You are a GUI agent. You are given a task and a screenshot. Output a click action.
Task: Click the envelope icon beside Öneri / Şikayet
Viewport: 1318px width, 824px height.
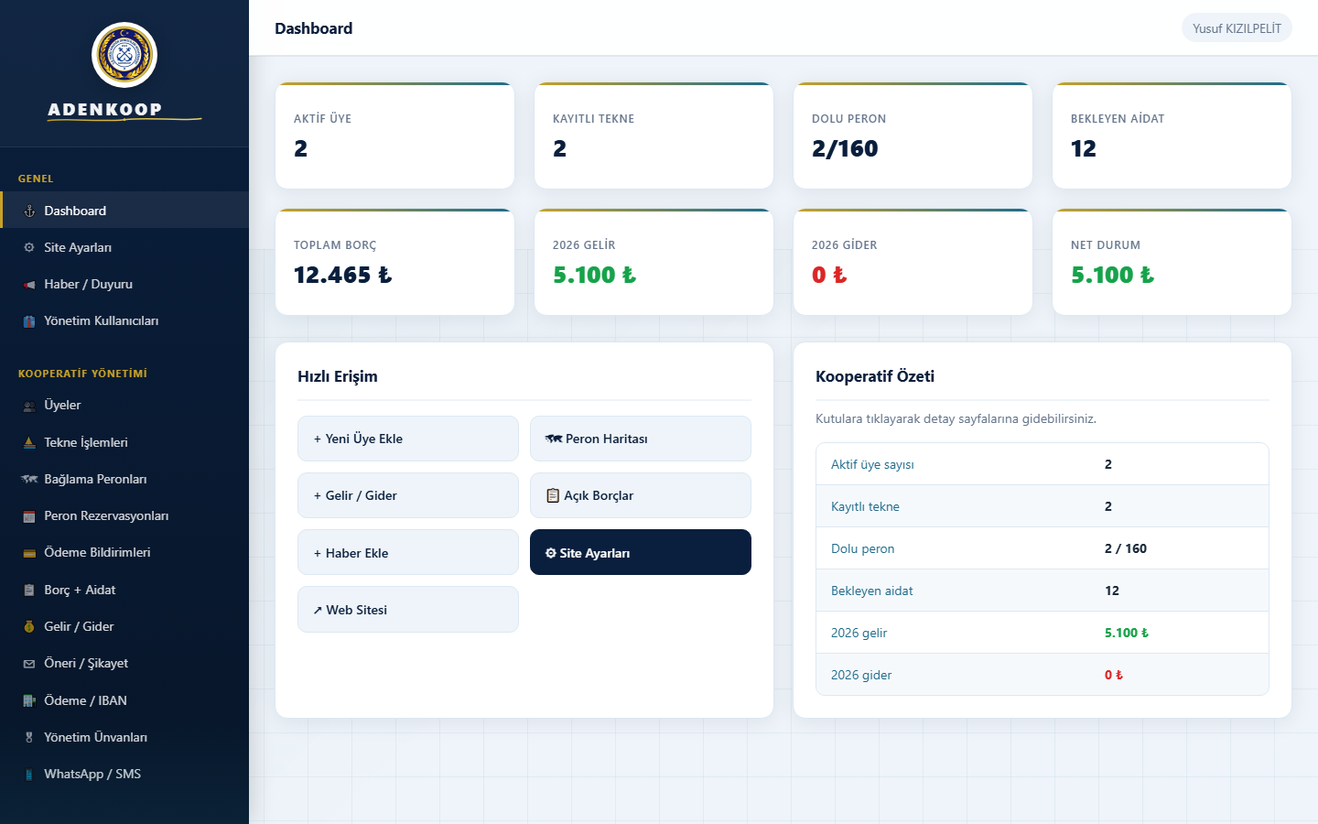click(x=29, y=664)
